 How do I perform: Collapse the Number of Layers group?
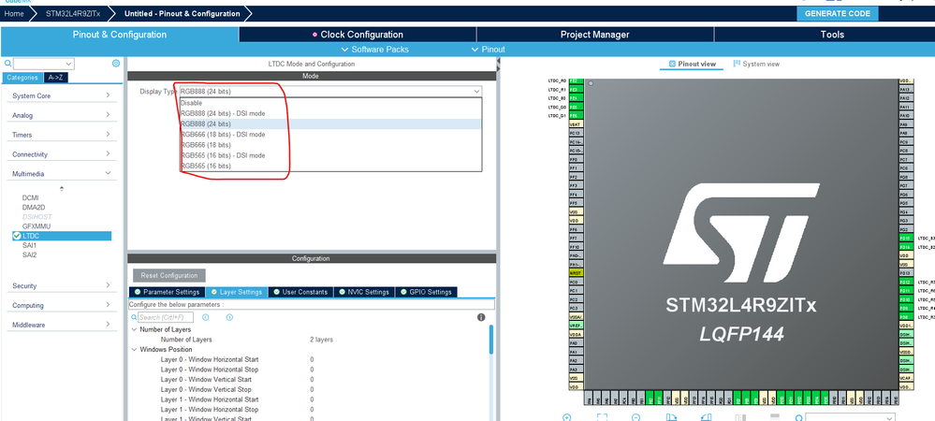(134, 329)
